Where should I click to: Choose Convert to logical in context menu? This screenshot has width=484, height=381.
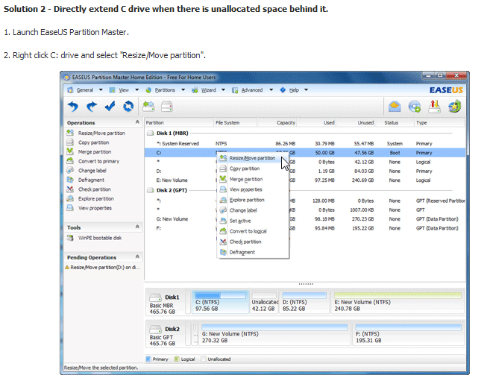pyautogui.click(x=253, y=231)
